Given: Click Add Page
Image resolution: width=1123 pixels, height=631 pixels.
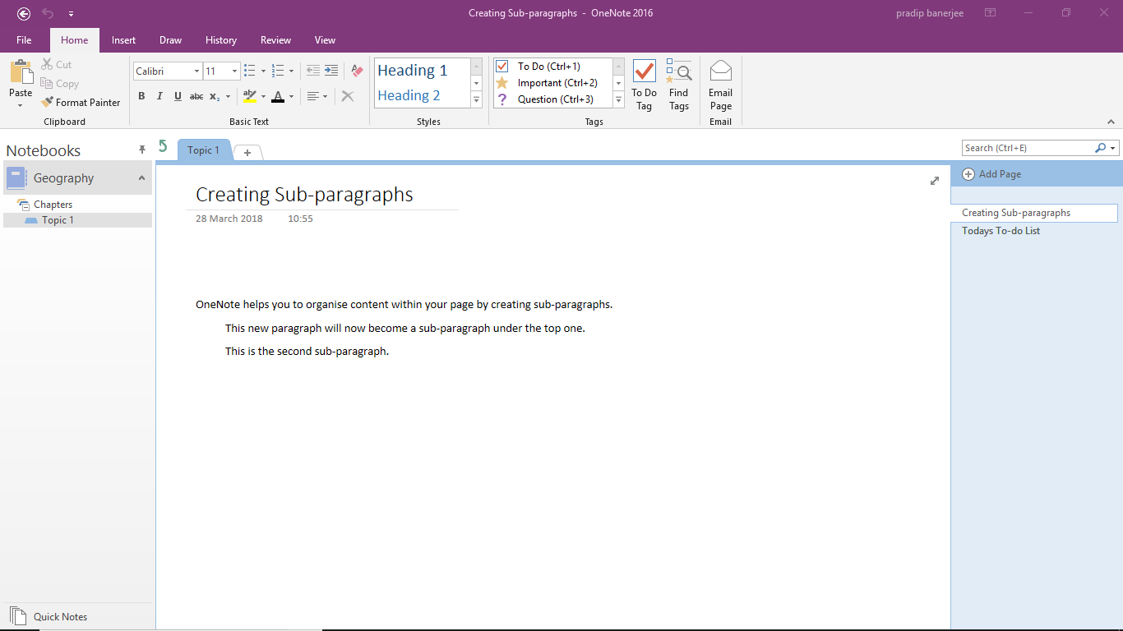Looking at the screenshot, I should (x=991, y=174).
